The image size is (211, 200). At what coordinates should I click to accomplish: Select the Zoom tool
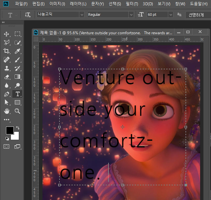click(17, 111)
